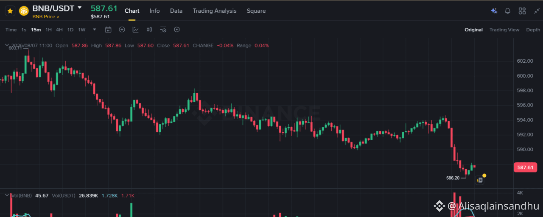Click the 1.71K volume MA value
543x217 pixels.
[128, 195]
